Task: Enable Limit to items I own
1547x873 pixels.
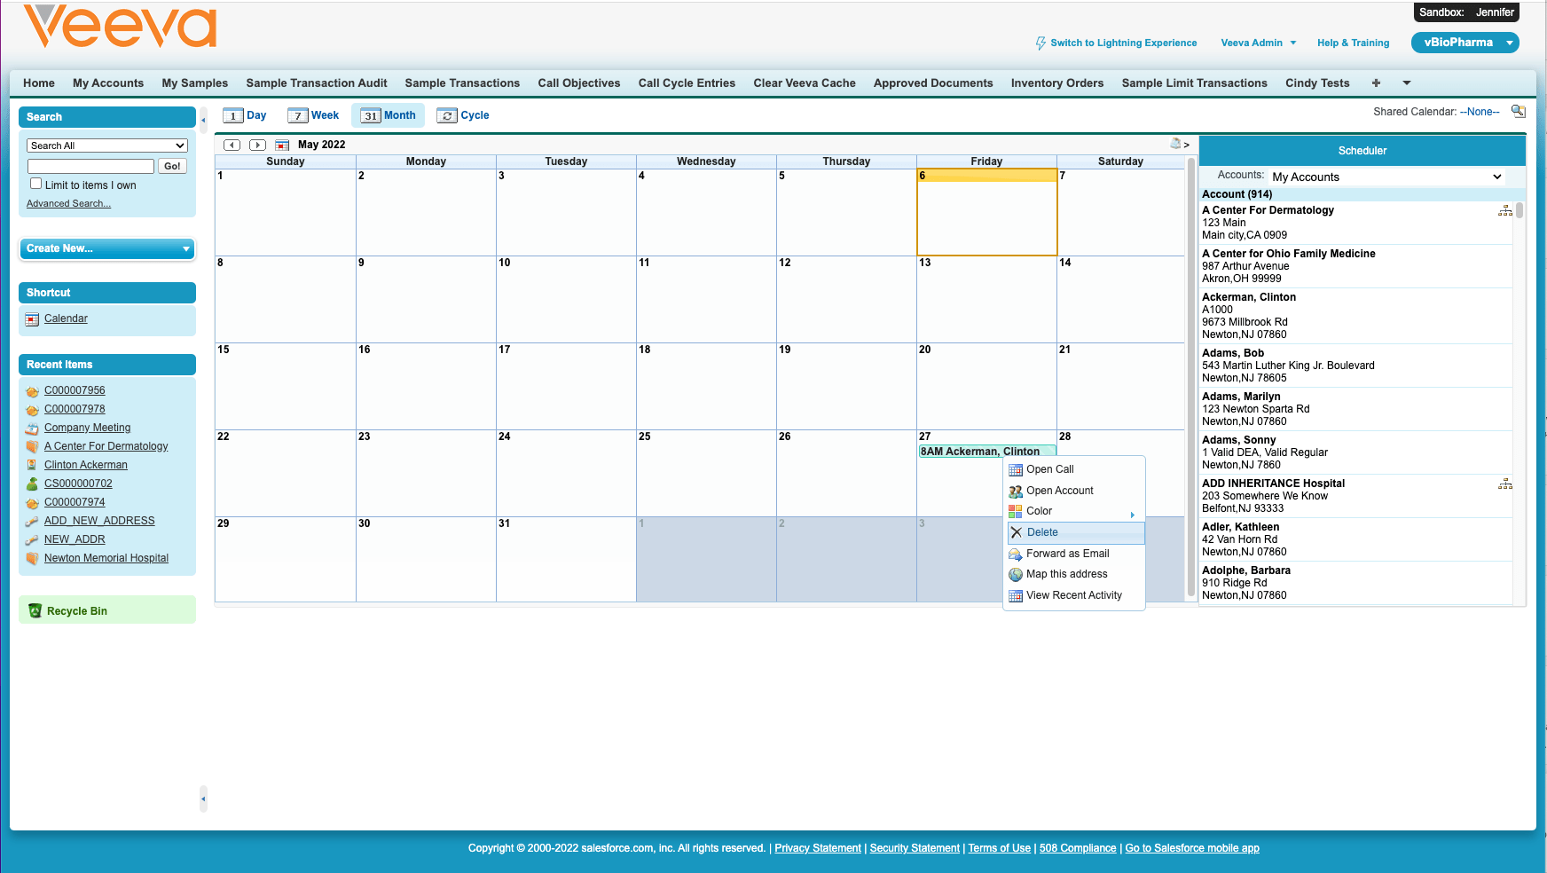Action: pos(35,183)
